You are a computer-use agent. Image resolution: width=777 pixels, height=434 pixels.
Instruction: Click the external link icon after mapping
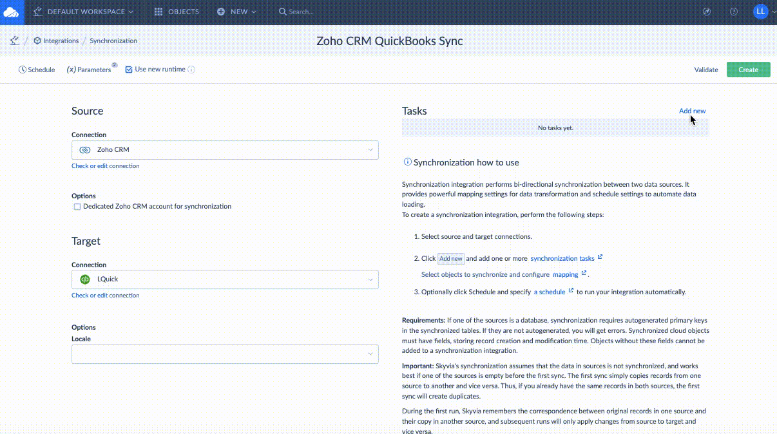(584, 273)
